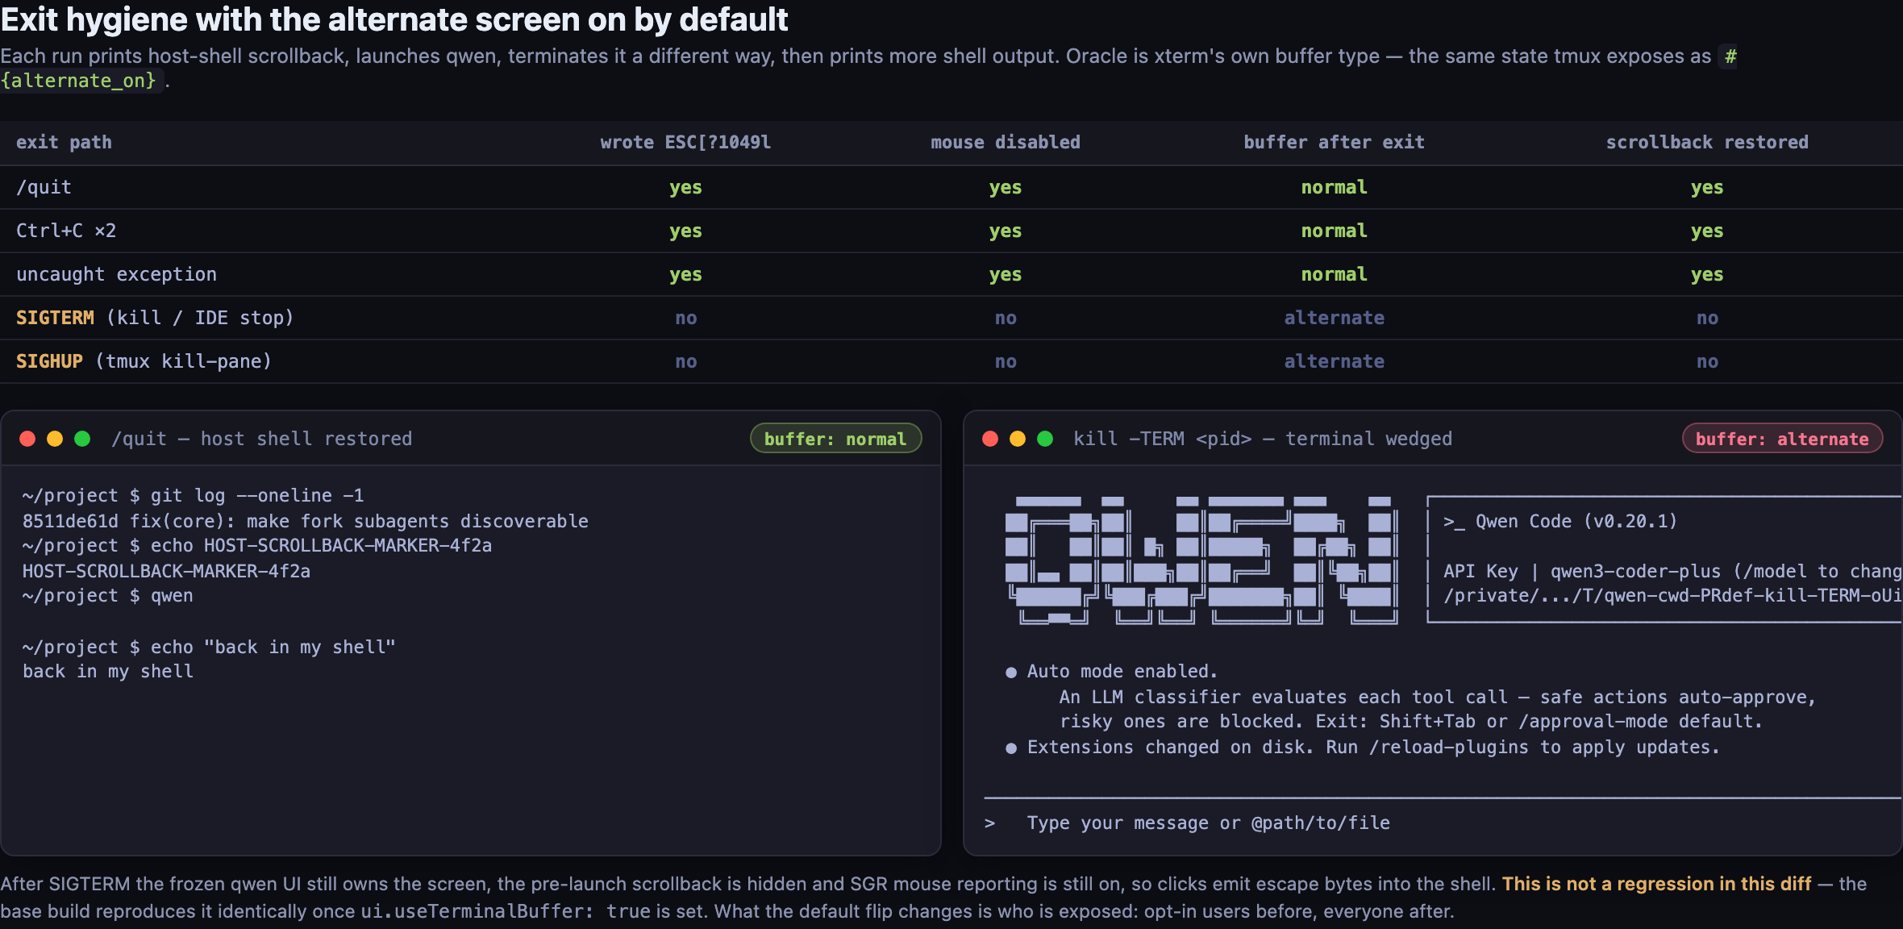Click the 'Auto mode enabled.' notice

1122,671
